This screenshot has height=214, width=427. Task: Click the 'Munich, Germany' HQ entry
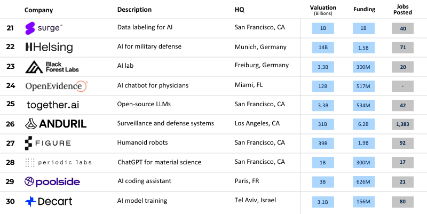262,47
